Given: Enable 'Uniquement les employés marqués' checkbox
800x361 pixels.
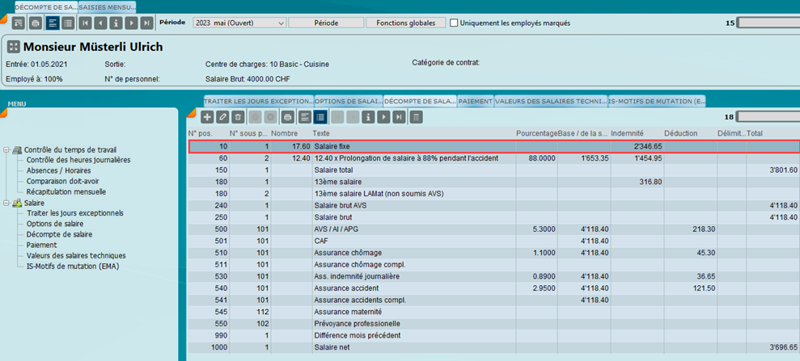Looking at the screenshot, I should pyautogui.click(x=454, y=23).
